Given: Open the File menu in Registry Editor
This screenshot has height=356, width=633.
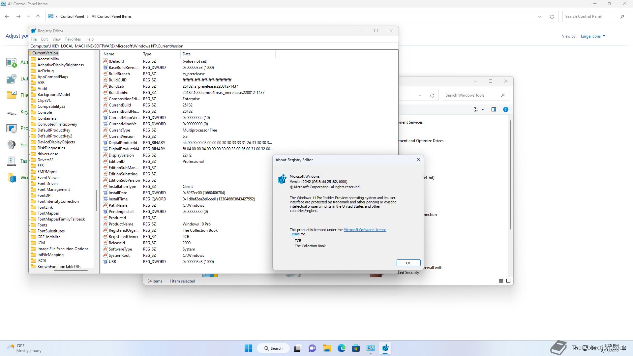Looking at the screenshot, I should pos(34,39).
